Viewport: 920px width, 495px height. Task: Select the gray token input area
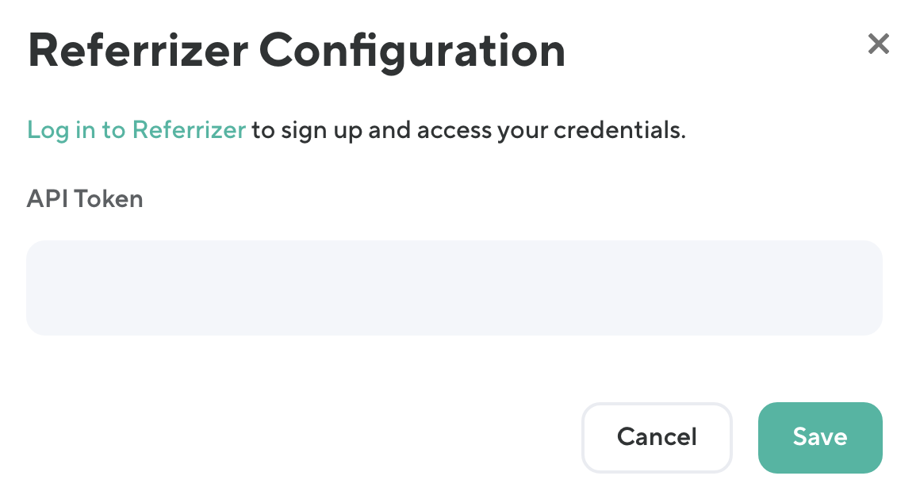pos(454,287)
